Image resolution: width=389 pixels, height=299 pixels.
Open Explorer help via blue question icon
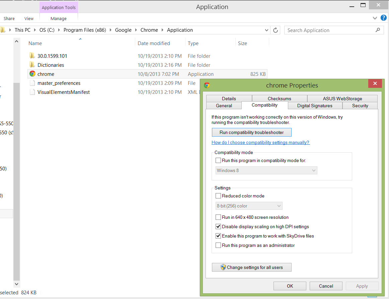click(383, 18)
